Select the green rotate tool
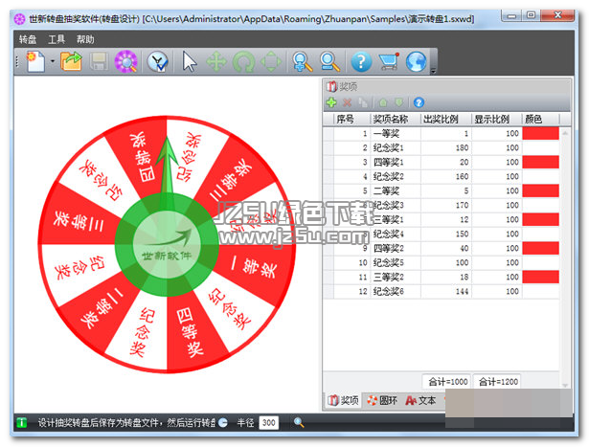 (x=243, y=62)
